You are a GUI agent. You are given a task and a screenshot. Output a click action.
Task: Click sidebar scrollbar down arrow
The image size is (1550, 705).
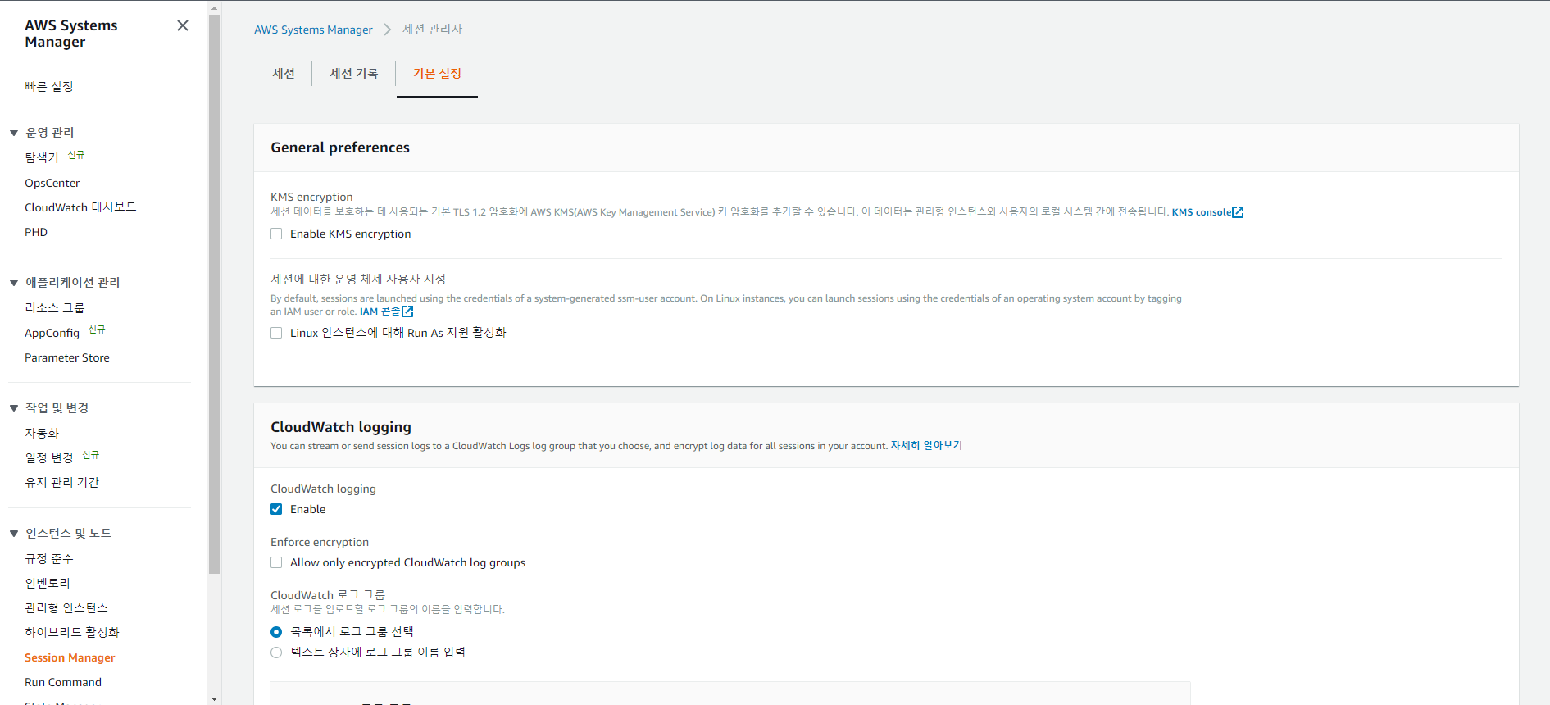[x=215, y=699]
